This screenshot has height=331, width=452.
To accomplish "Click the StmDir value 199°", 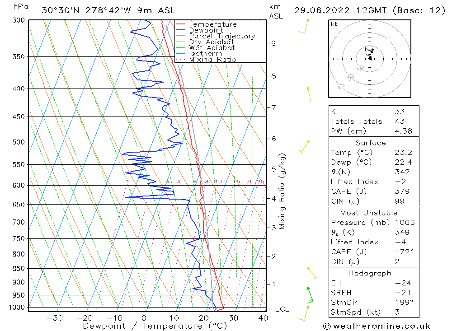I will pyautogui.click(x=404, y=303).
